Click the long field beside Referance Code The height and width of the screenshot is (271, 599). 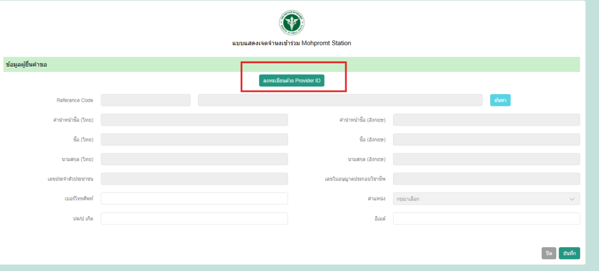pyautogui.click(x=340, y=100)
